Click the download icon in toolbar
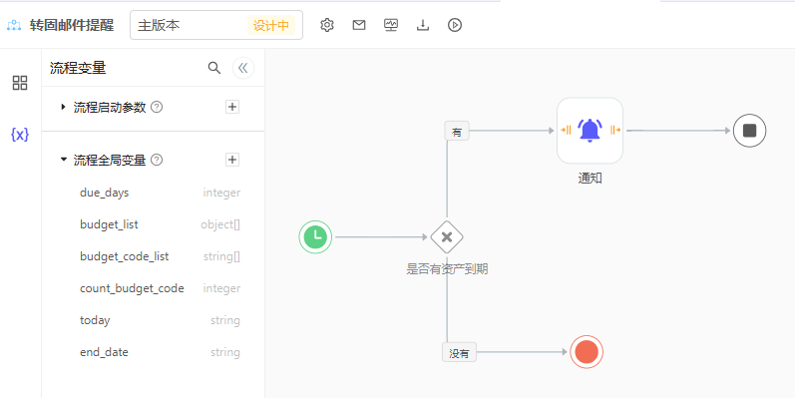 click(x=423, y=25)
